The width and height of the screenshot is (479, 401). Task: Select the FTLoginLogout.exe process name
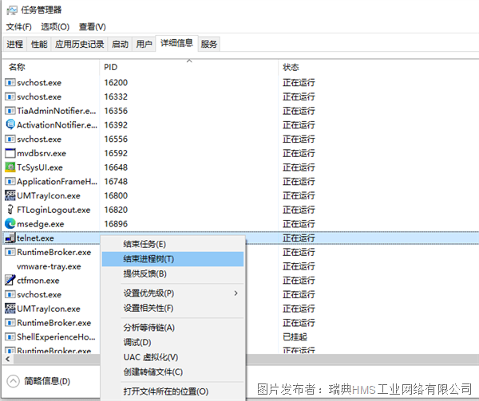tap(53, 210)
